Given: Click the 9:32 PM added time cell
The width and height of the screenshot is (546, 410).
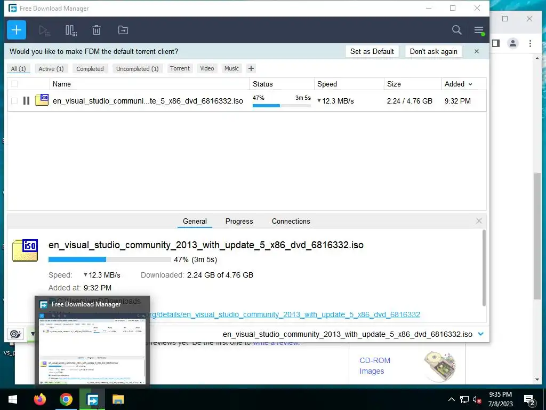Looking at the screenshot, I should coord(457,101).
